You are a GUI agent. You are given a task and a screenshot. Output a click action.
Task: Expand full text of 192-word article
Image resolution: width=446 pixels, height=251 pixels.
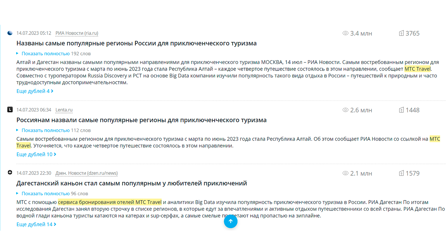point(45,54)
